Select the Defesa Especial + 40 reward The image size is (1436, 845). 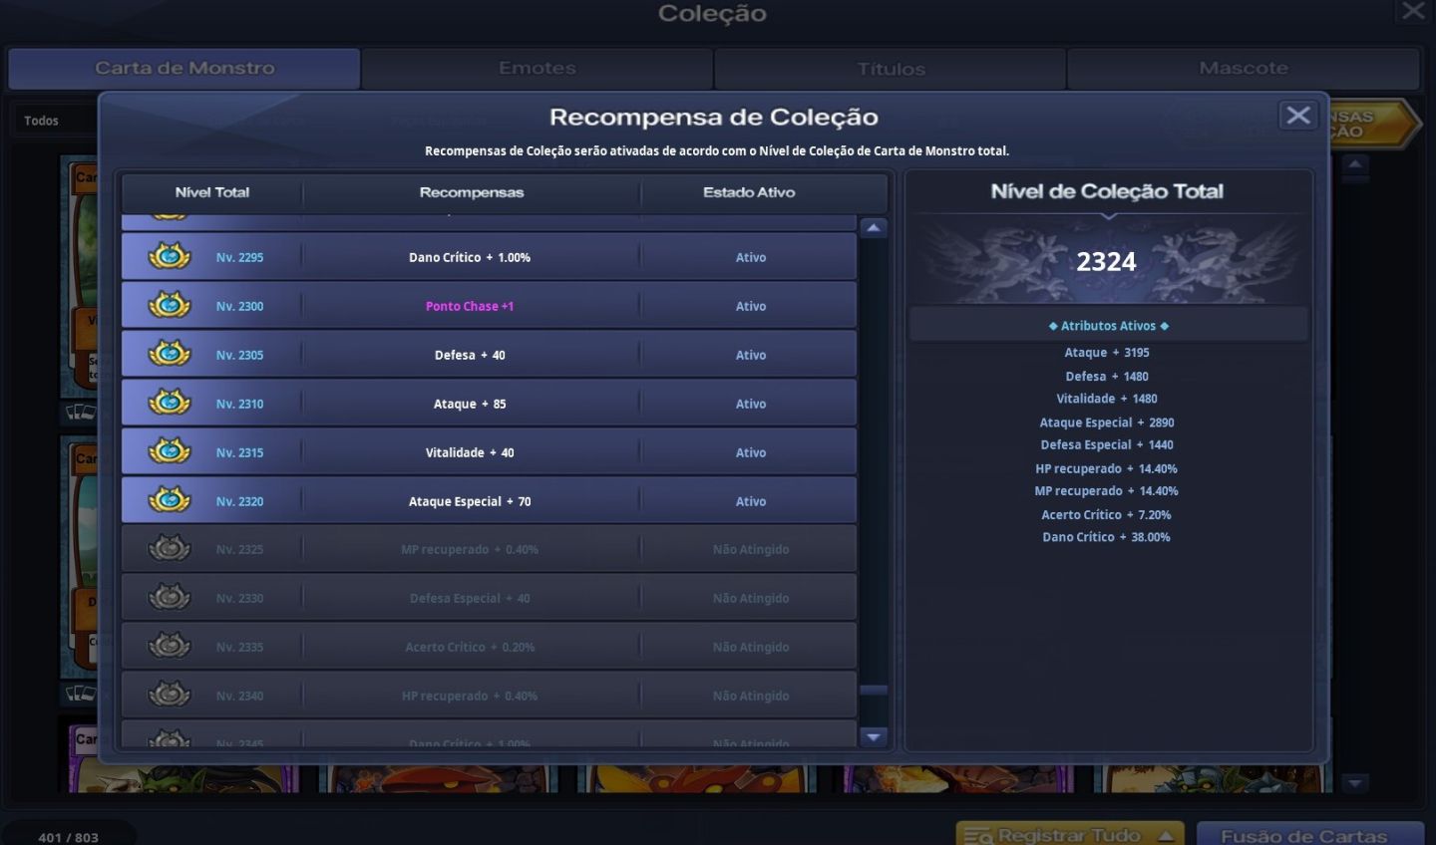tap(470, 598)
